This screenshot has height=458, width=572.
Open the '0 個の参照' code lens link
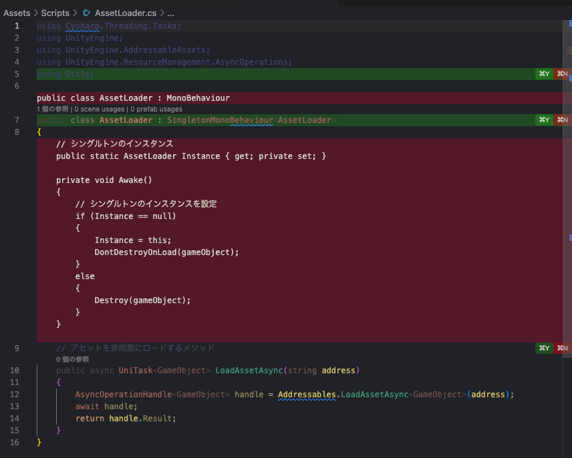coord(72,360)
